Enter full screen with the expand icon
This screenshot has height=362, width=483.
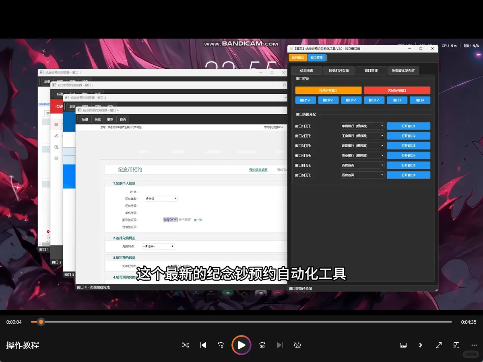pos(439,345)
